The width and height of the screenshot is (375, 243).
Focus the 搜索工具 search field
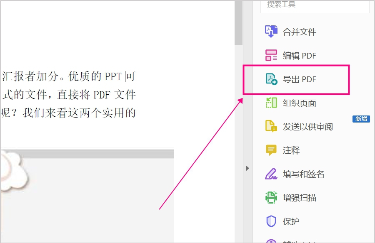315,7
